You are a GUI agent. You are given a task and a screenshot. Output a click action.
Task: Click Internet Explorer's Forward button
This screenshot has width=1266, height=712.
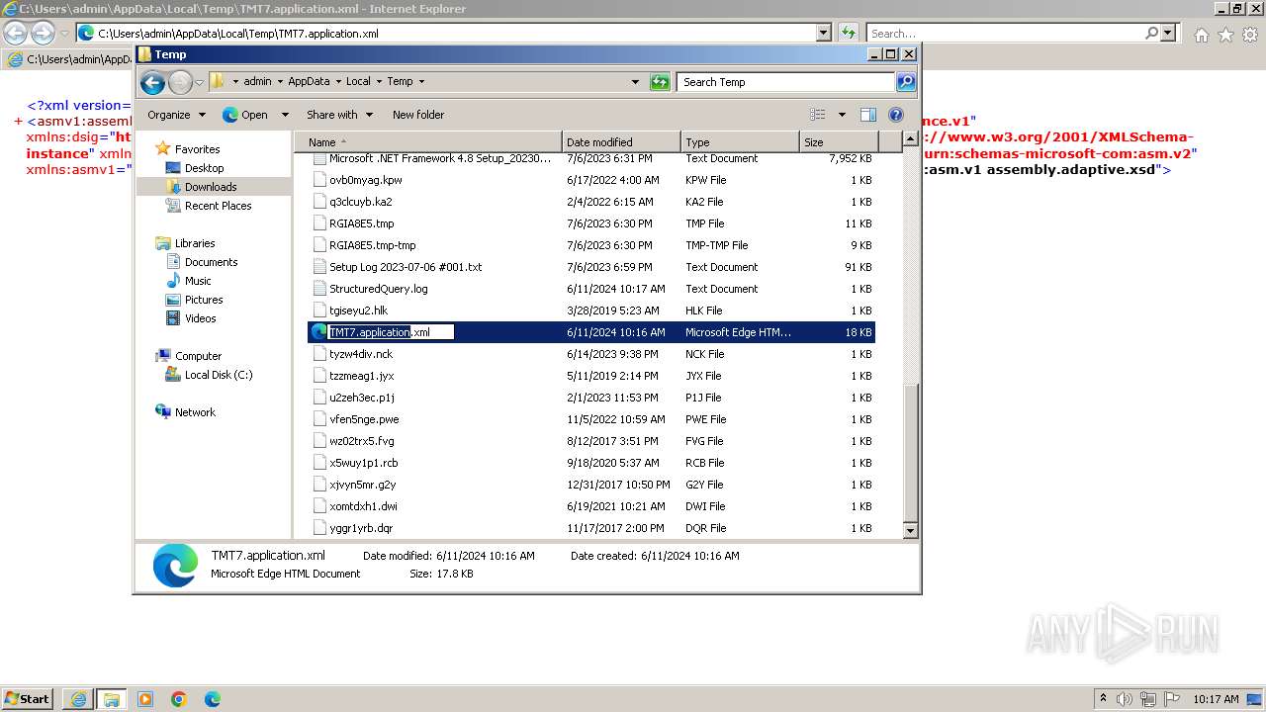pyautogui.click(x=43, y=34)
